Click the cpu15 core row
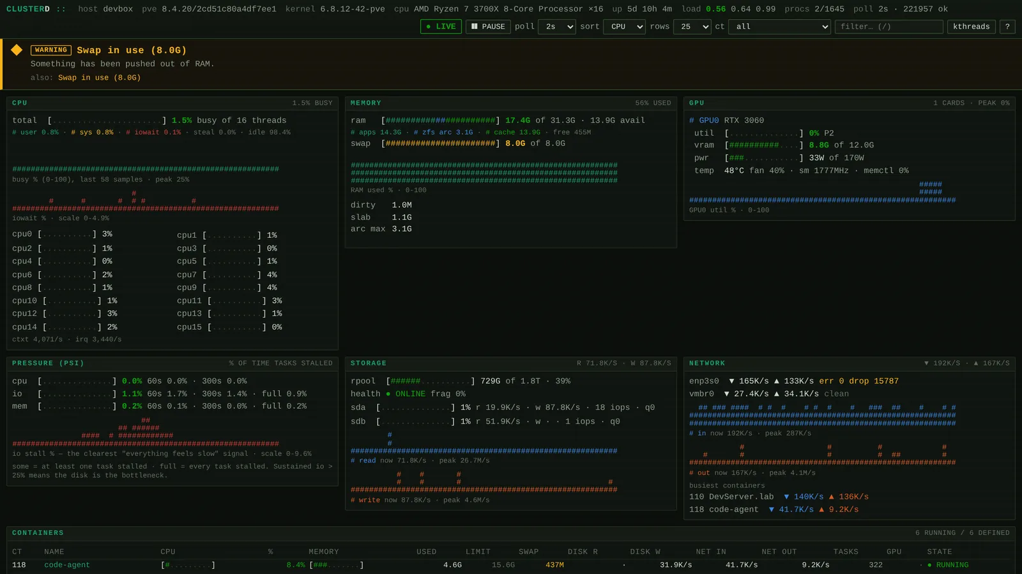1022x574 pixels. click(x=230, y=327)
